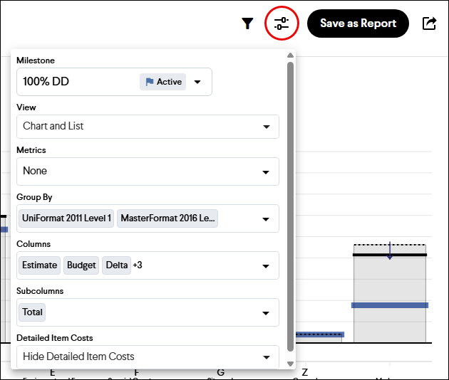This screenshot has width=449, height=380.
Task: Click the filter funnel icon
Action: [247, 23]
